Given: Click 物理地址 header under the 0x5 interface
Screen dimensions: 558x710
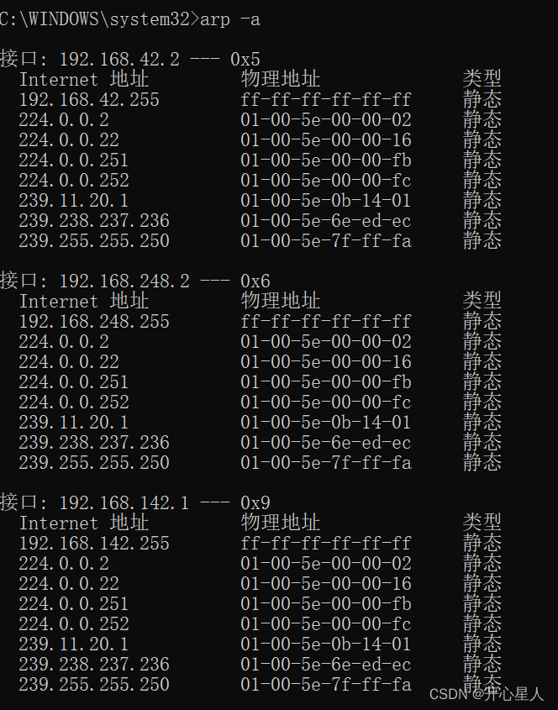Looking at the screenshot, I should [x=281, y=80].
